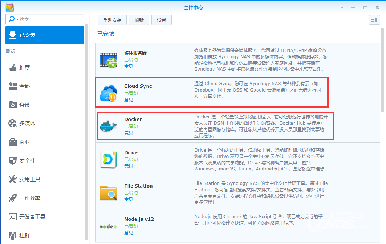Image resolution: width=386 pixels, height=244 pixels.
Task: Click the 开发者工具 terminal icon
Action: [x=13, y=217]
